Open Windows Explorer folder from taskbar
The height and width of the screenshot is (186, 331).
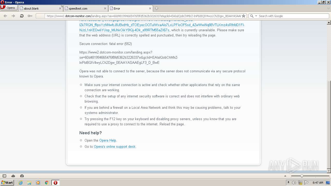coord(29,183)
